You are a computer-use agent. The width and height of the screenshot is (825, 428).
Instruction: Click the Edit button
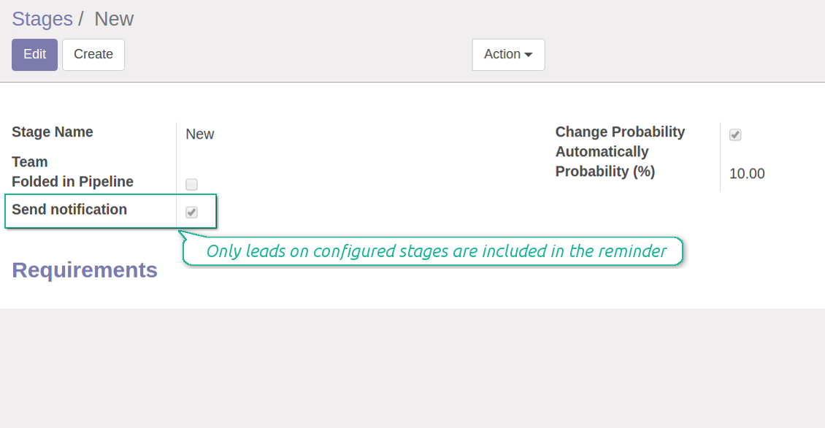tap(34, 55)
